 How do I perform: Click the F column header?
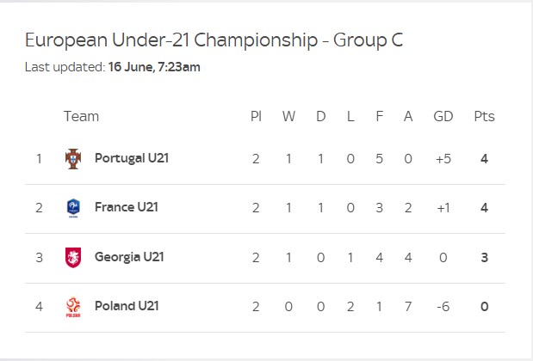pyautogui.click(x=379, y=116)
